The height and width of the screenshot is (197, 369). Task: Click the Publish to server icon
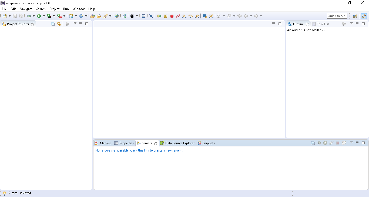tap(344, 143)
